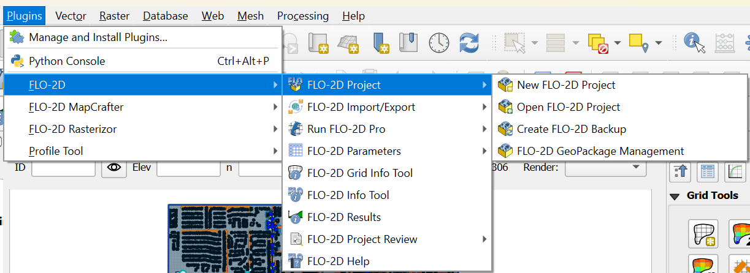Viewport: 750px width, 273px height.
Task: Click the Create Grid tool icon
Action: [703, 233]
